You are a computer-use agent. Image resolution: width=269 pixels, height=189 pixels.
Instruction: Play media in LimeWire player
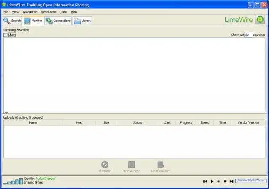(212, 181)
